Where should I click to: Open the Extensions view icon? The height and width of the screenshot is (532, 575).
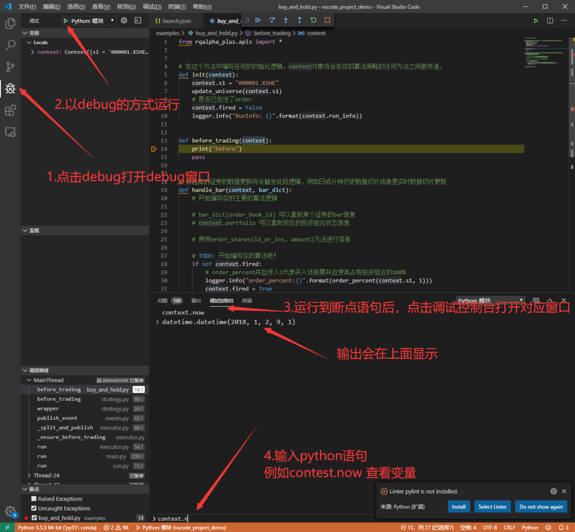click(10, 110)
